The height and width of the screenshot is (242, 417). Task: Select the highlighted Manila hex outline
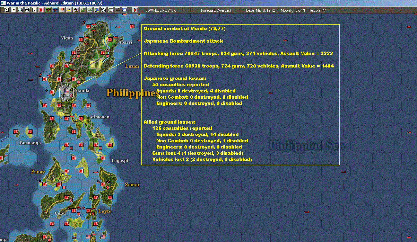point(67,92)
